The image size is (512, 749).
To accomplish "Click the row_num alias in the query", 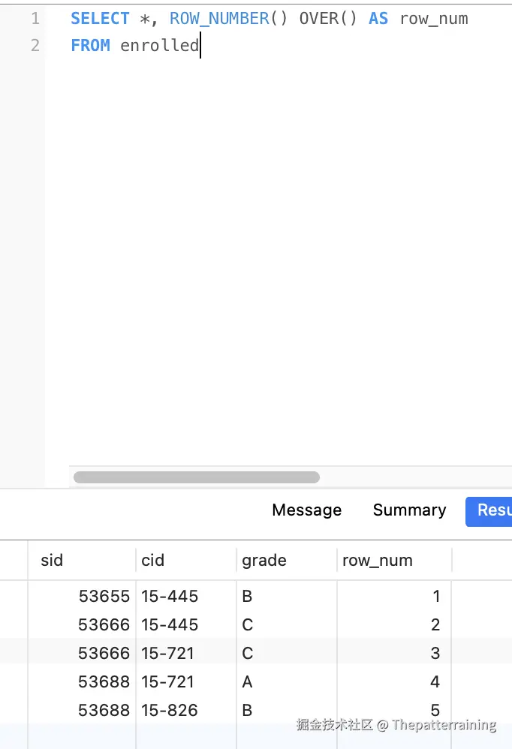I will (x=433, y=19).
